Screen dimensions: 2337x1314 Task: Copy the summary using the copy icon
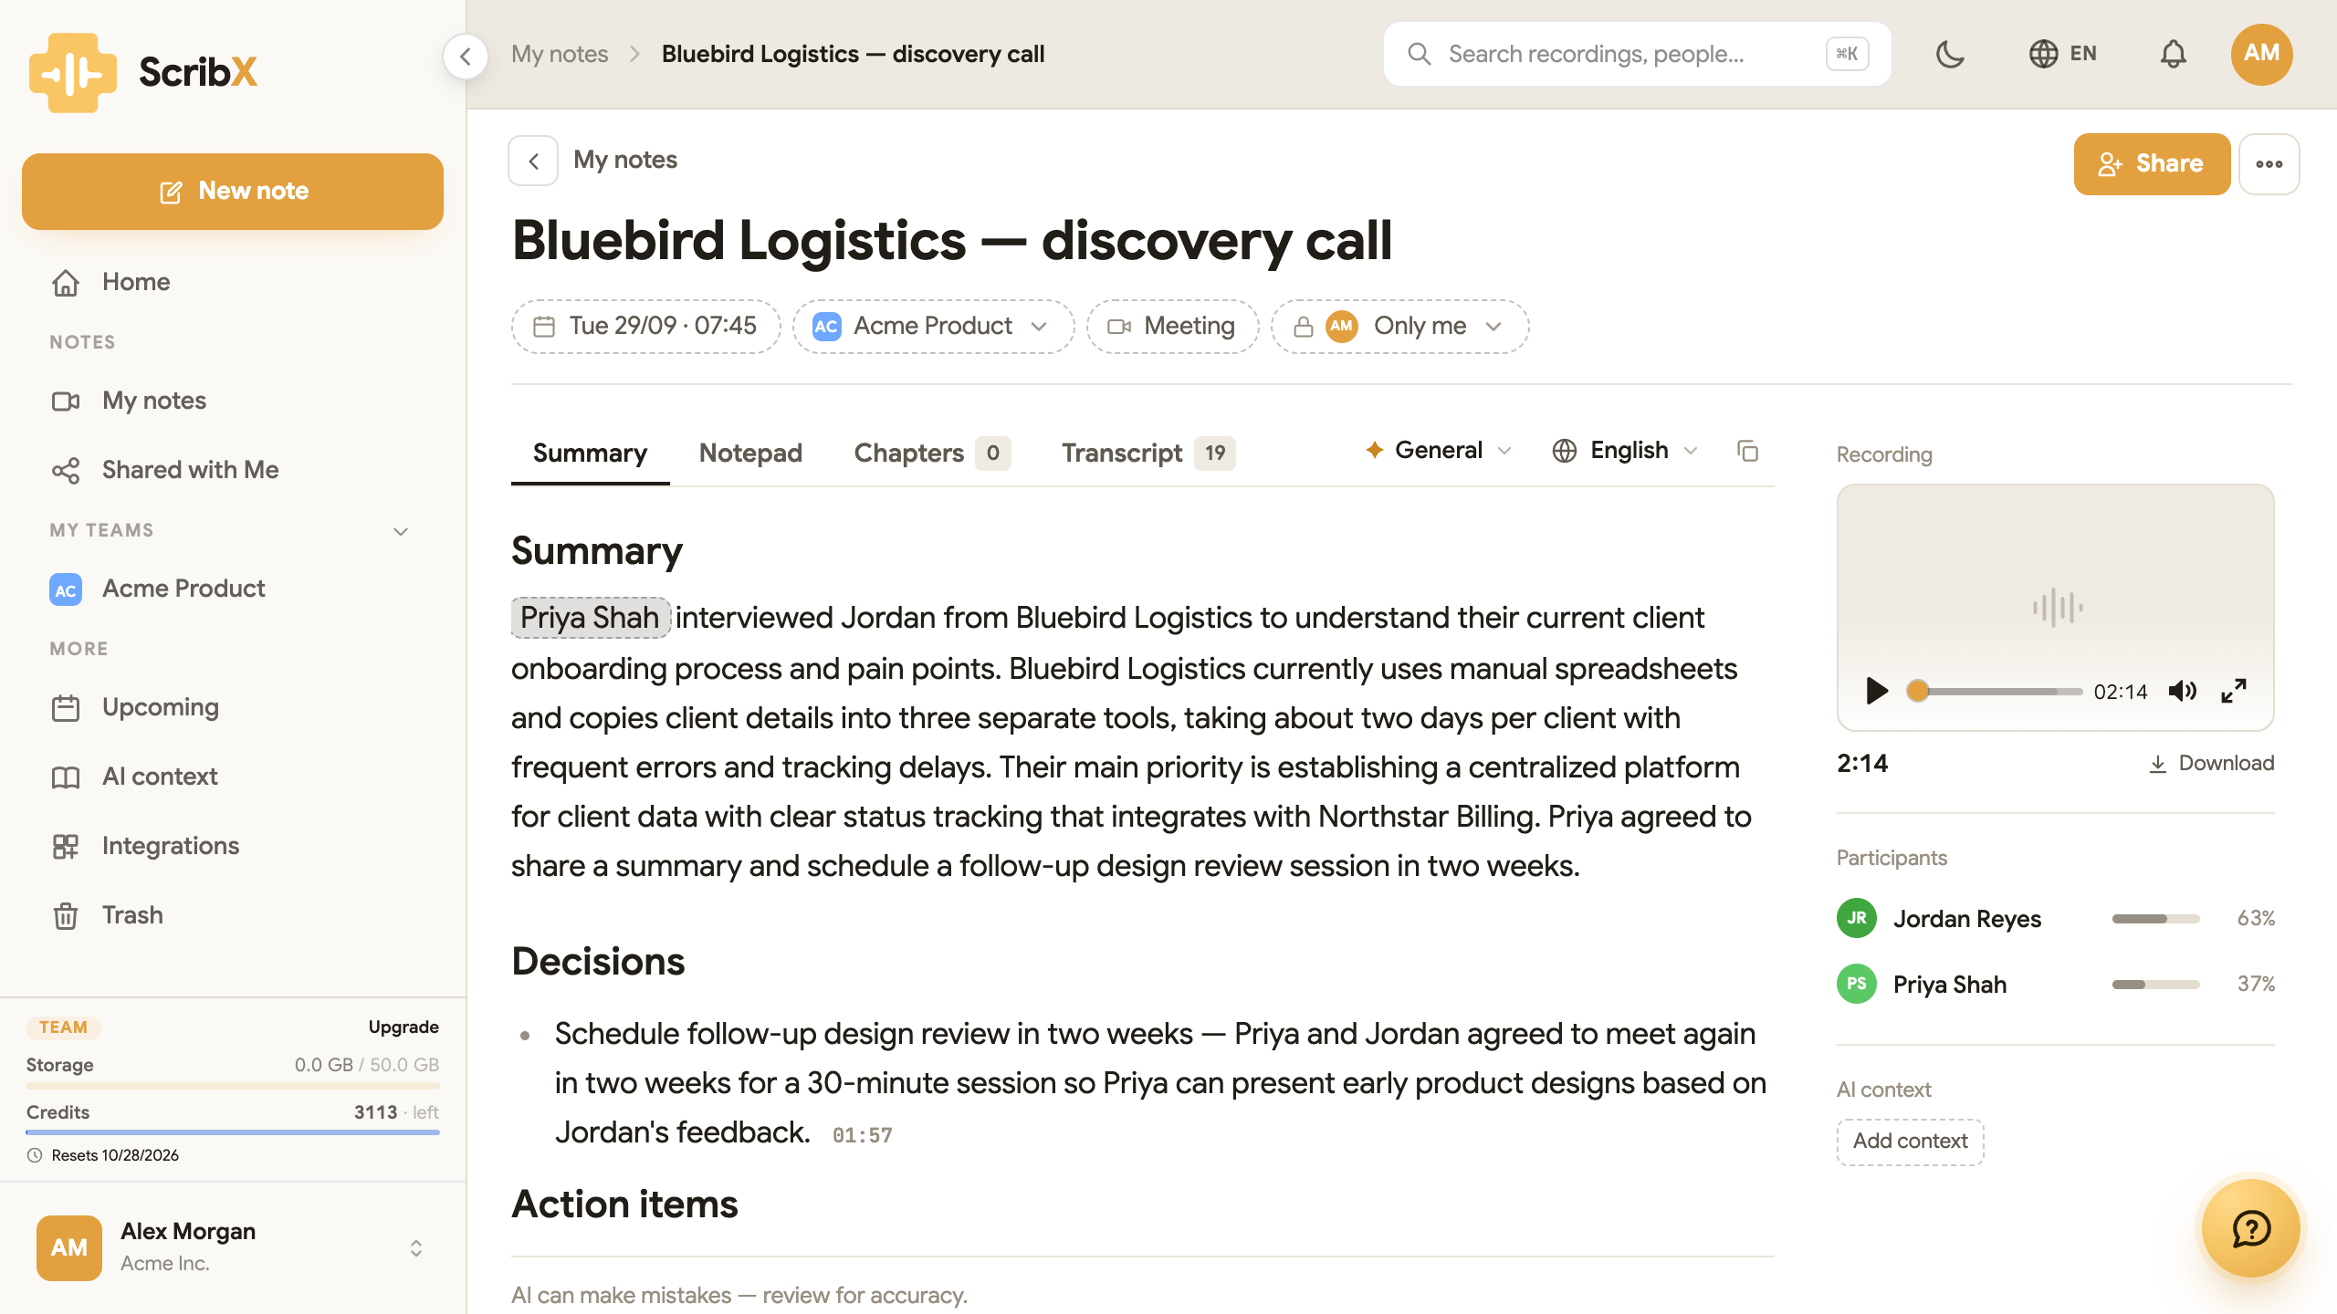tap(1747, 451)
